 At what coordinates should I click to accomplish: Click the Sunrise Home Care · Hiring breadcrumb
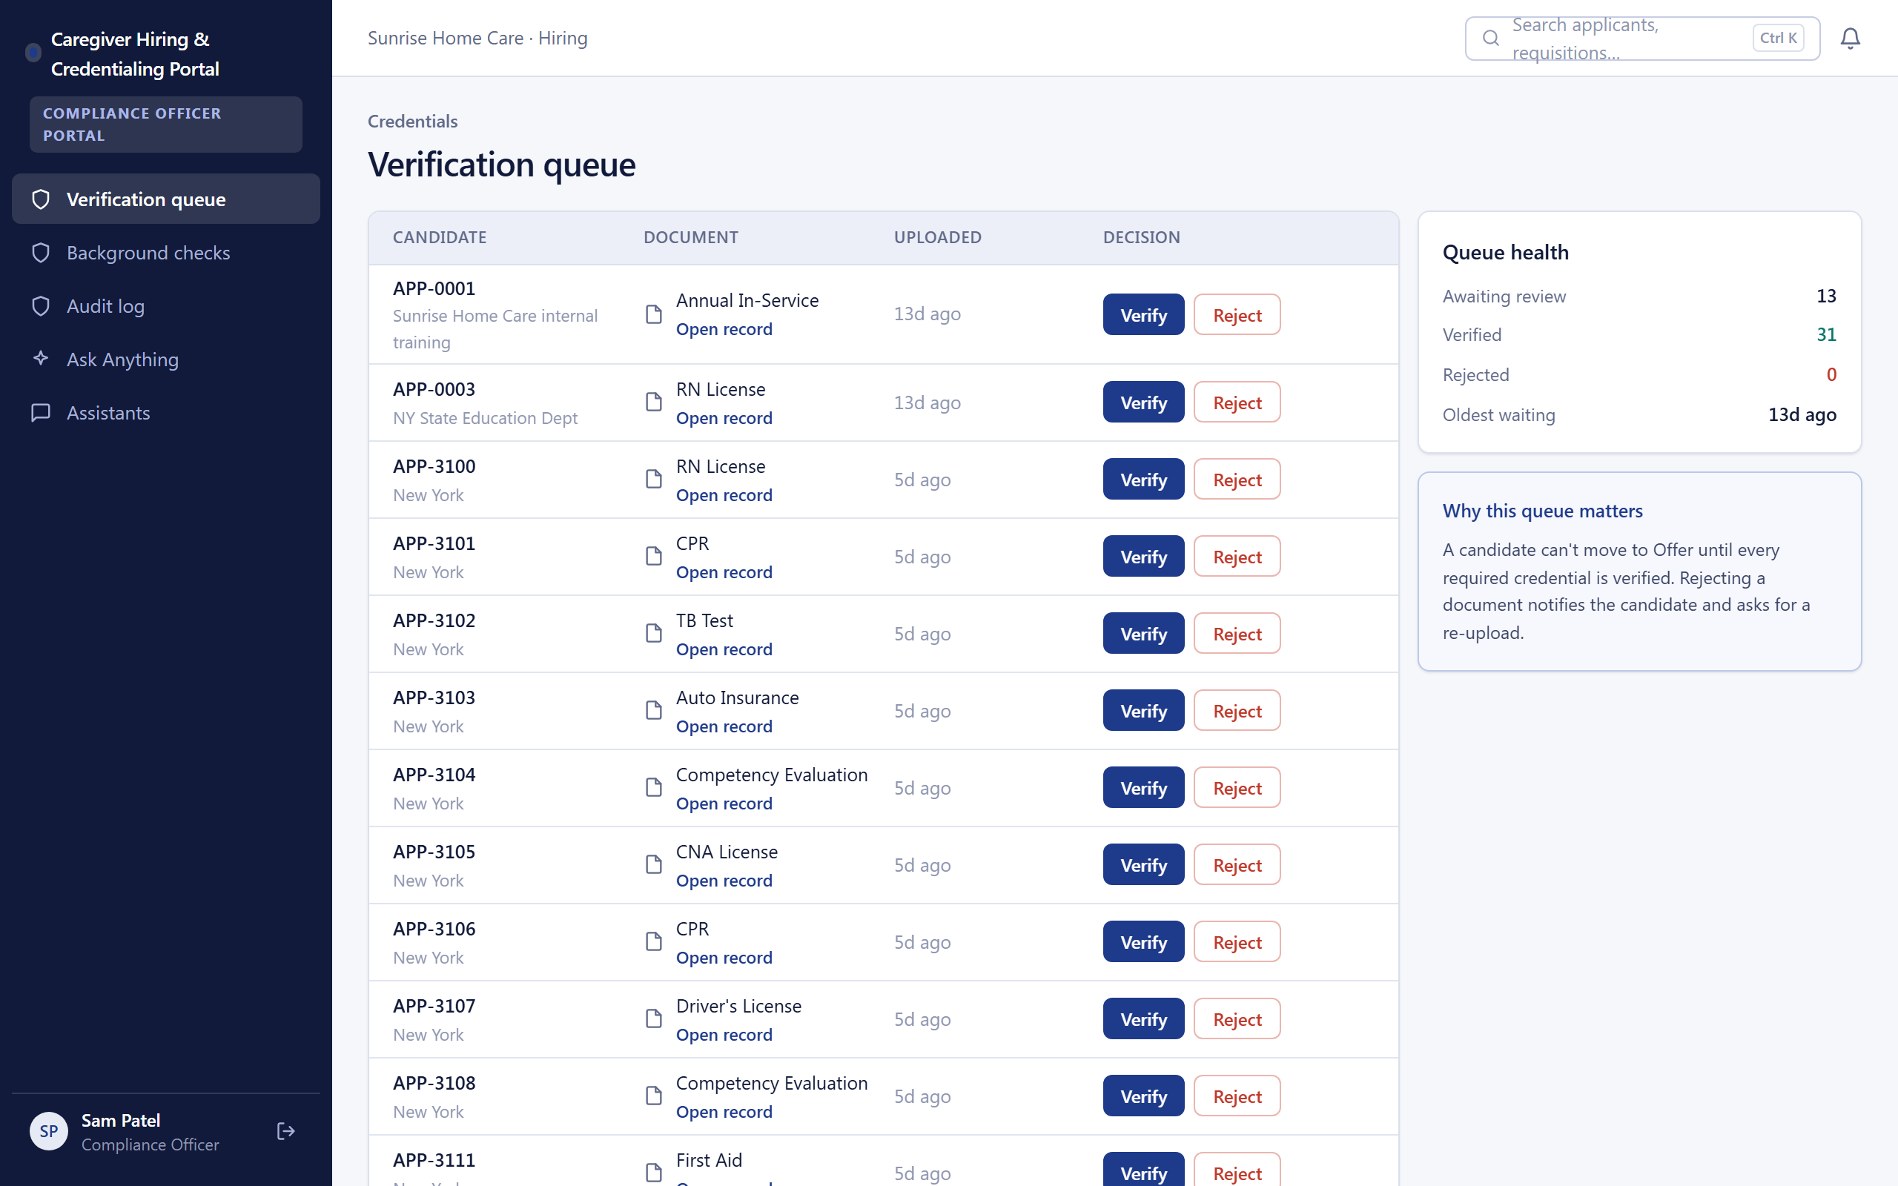[x=477, y=38]
